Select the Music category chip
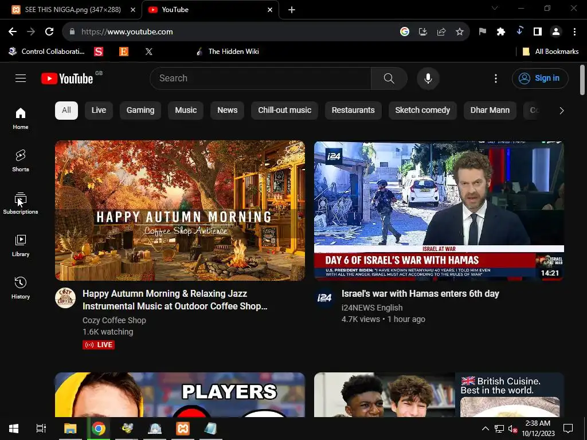Viewport: 587px width, 440px height. [186, 111]
